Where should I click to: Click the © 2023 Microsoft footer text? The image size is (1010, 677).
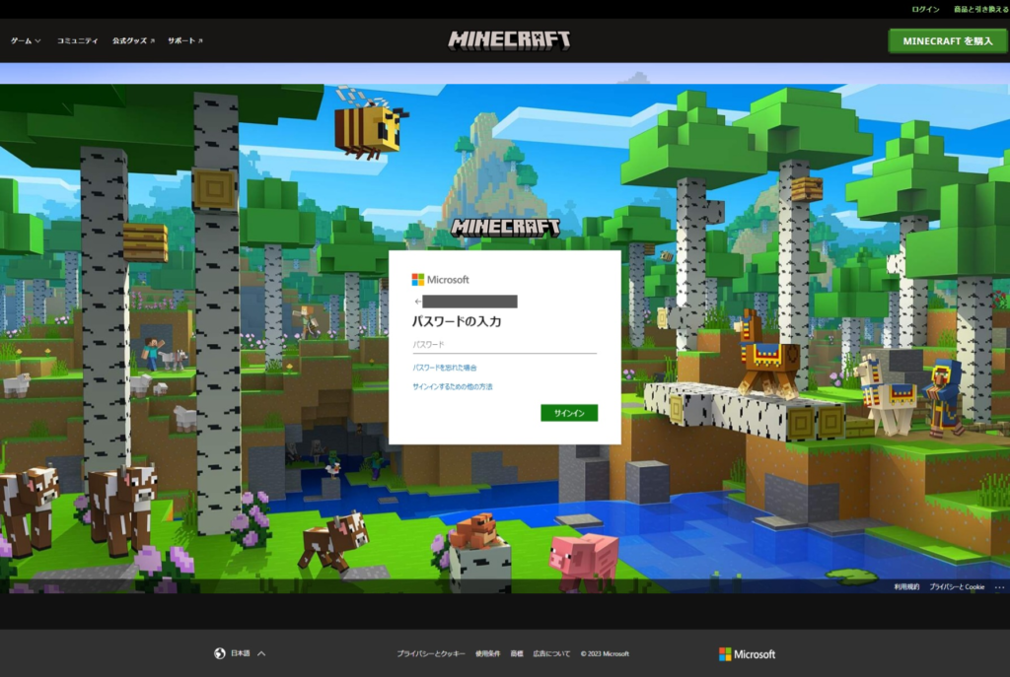tap(605, 653)
